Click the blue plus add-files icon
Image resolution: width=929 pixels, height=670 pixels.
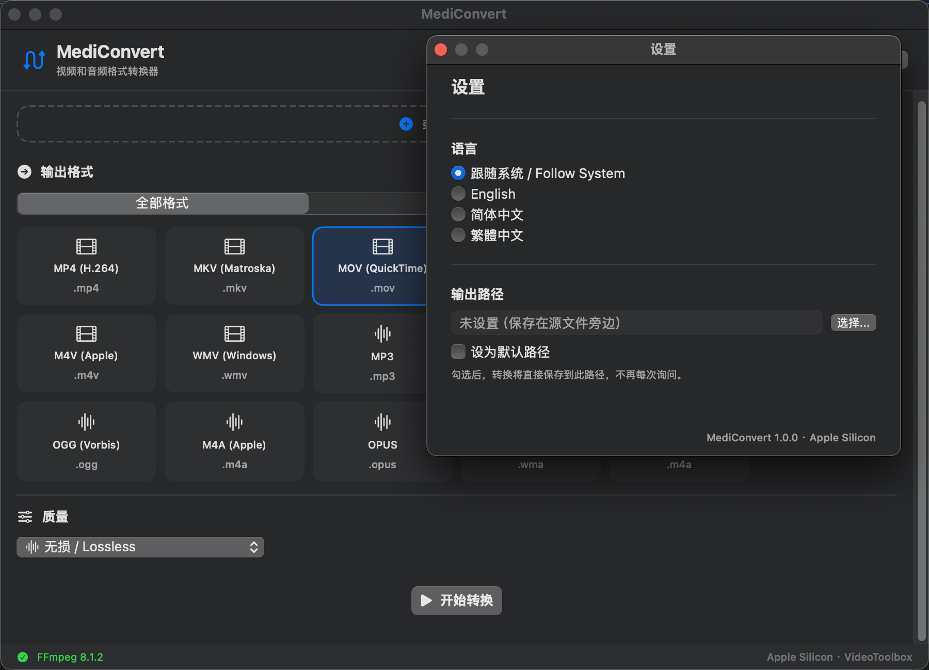point(406,124)
